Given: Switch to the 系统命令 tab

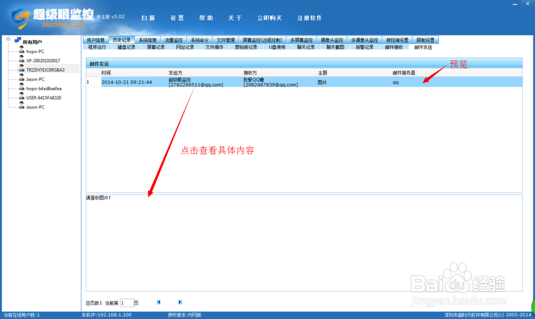Looking at the screenshot, I should click(x=200, y=40).
